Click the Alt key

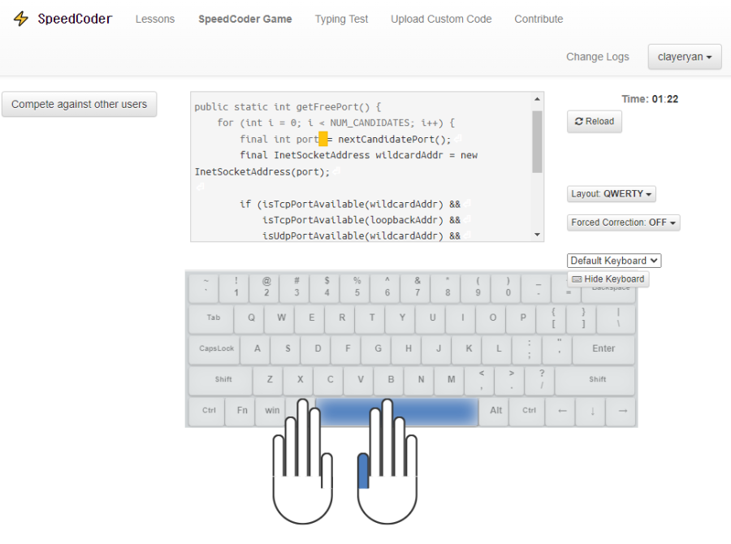(495, 411)
